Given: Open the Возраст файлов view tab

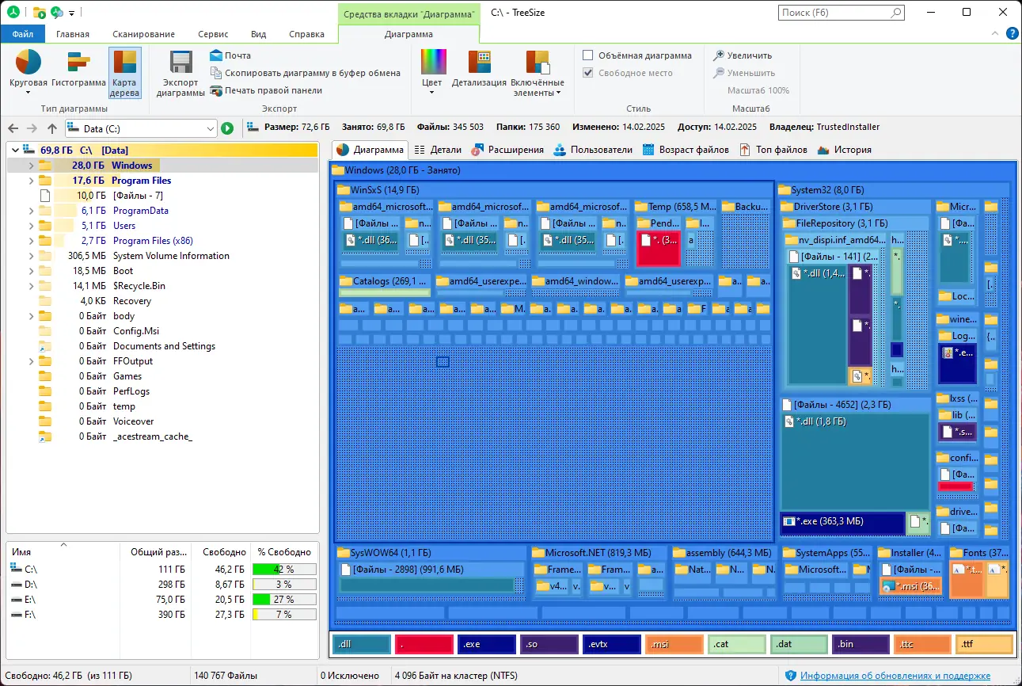Looking at the screenshot, I should pos(686,150).
